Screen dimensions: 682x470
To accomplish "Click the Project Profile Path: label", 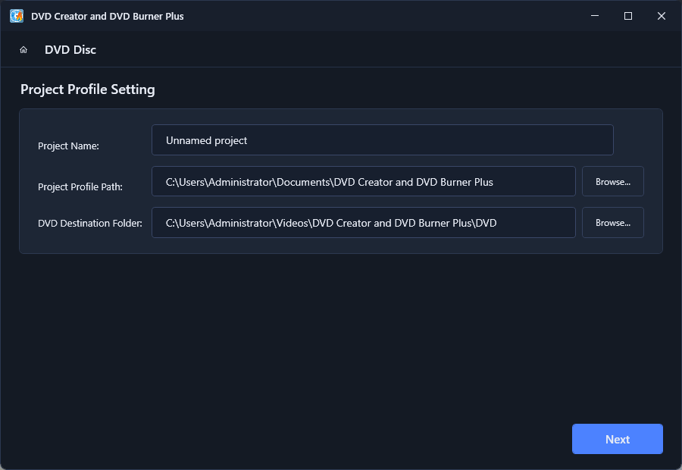I will pyautogui.click(x=80, y=186).
